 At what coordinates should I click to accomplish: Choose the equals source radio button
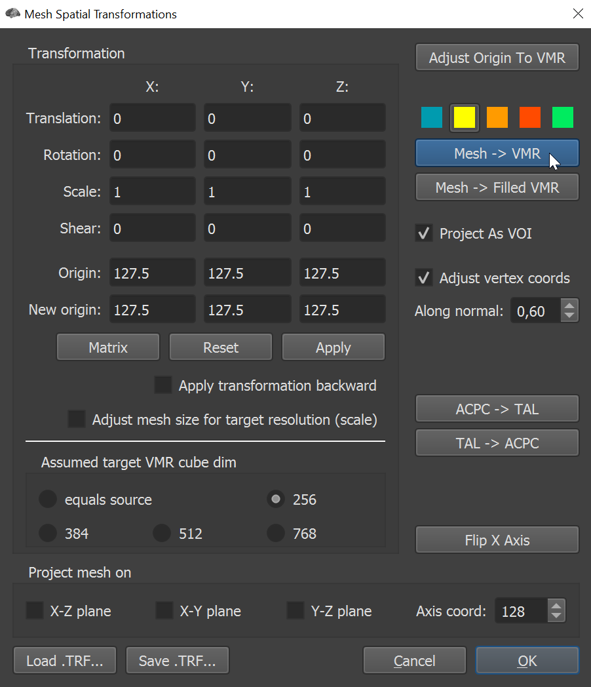point(48,499)
